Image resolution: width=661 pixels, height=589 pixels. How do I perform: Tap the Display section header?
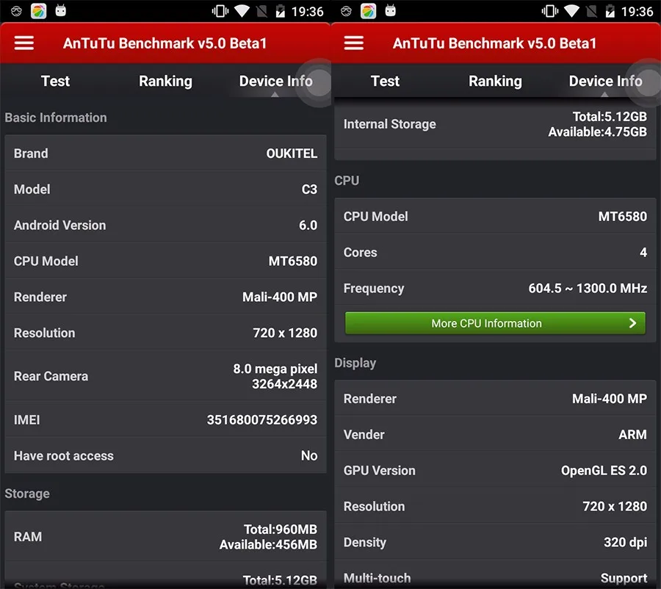(x=355, y=363)
